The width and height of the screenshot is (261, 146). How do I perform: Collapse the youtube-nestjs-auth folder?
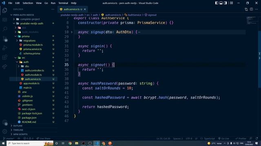[x=33, y=24]
